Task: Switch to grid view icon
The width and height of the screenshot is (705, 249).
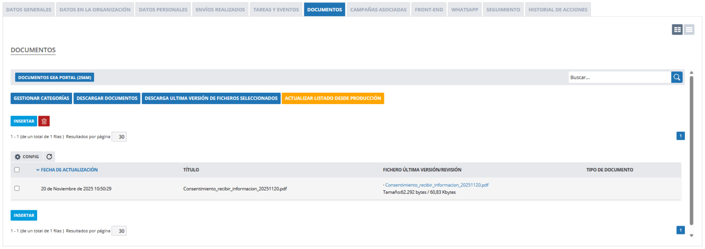Action: (677, 30)
